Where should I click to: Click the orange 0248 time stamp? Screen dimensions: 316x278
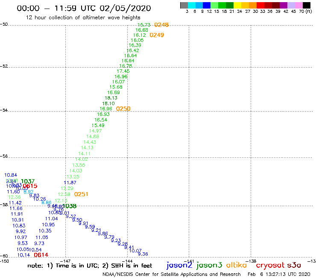161,25
